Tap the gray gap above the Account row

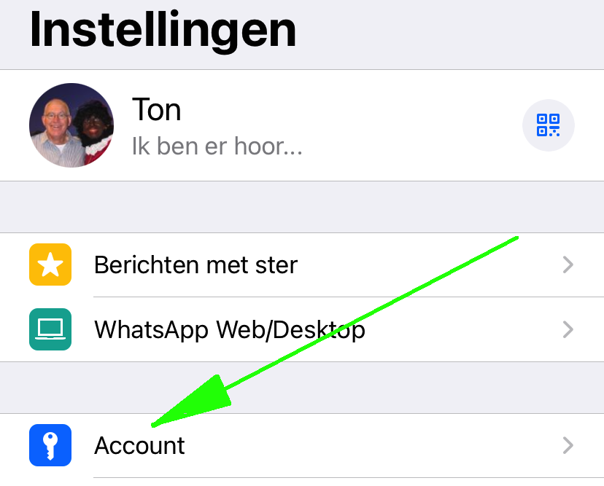302,388
